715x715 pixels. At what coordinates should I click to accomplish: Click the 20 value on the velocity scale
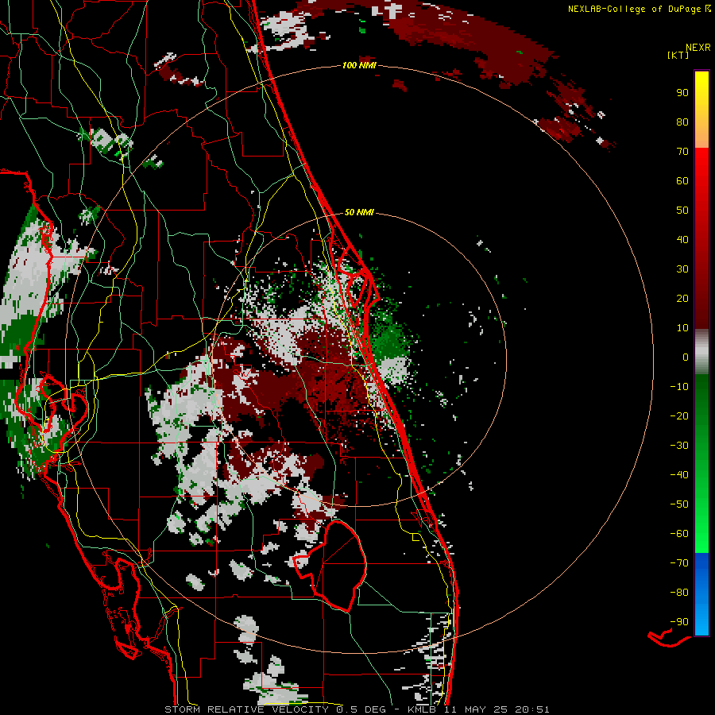[x=682, y=299]
